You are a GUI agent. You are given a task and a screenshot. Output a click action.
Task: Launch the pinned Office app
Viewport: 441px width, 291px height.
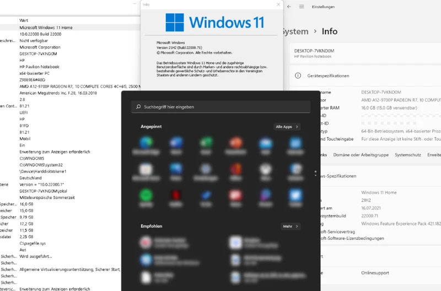pos(236,171)
